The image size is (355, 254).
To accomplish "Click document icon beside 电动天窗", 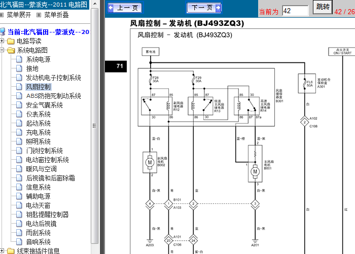I will [19, 205].
